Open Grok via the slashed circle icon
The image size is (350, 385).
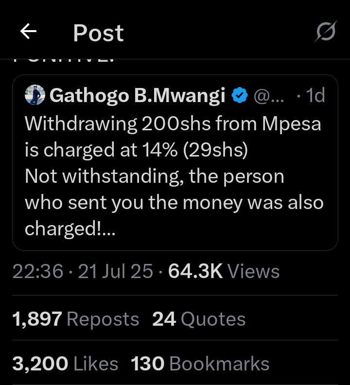click(325, 32)
